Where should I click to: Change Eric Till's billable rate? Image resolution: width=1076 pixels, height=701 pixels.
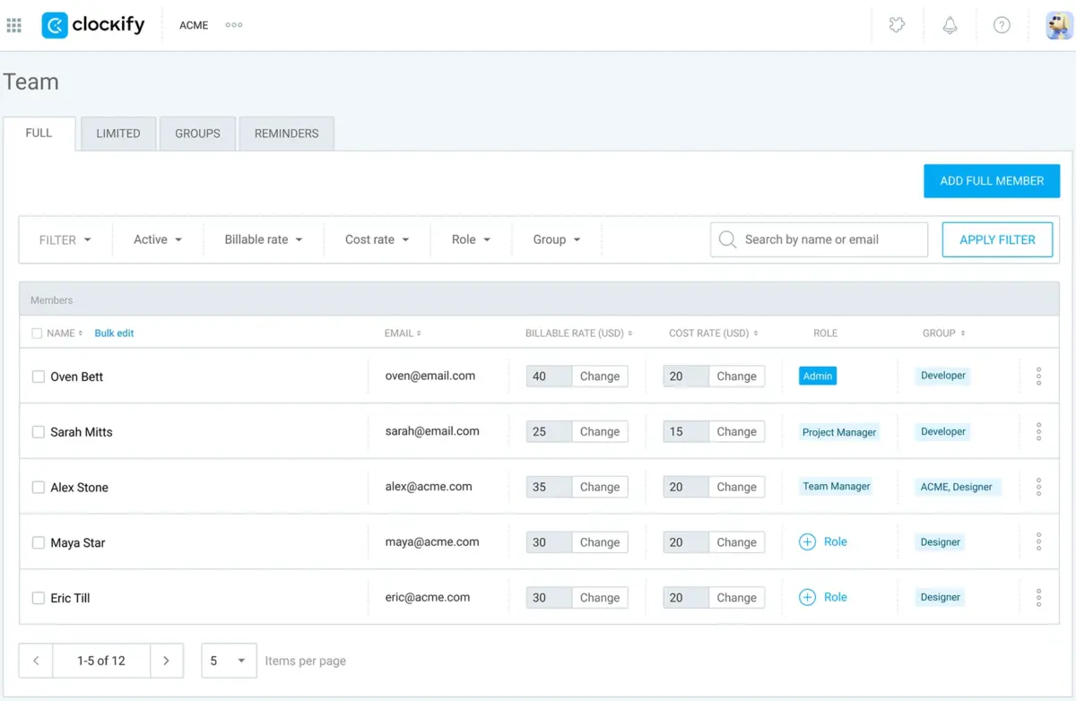coord(600,598)
